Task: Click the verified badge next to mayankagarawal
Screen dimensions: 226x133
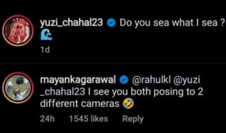Action: pyautogui.click(x=124, y=80)
